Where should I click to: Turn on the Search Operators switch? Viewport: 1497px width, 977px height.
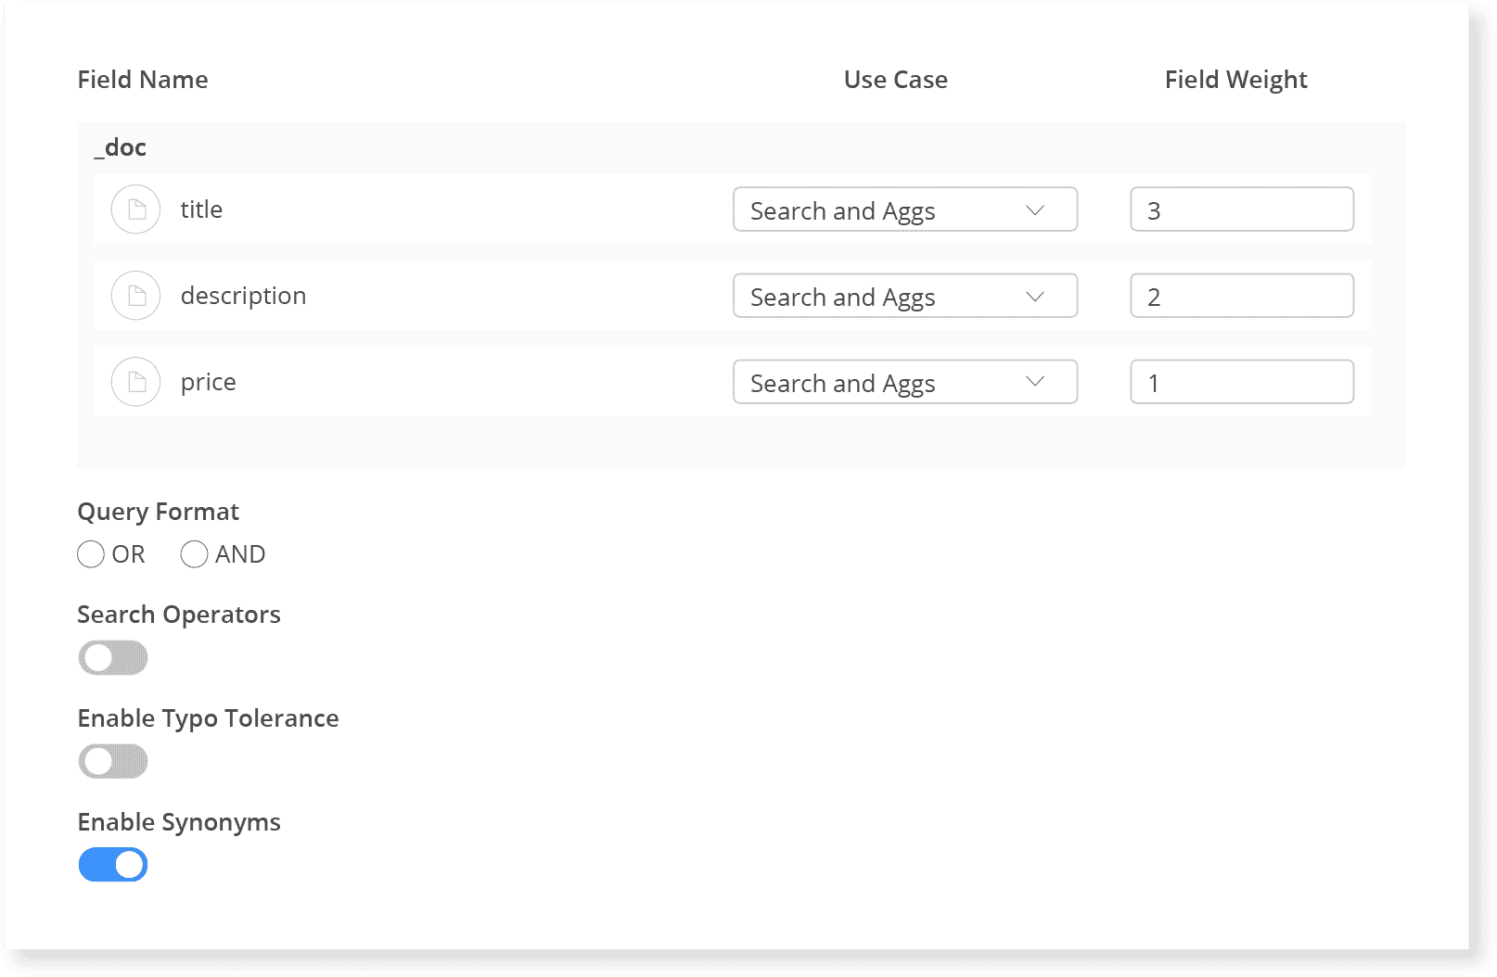113,658
